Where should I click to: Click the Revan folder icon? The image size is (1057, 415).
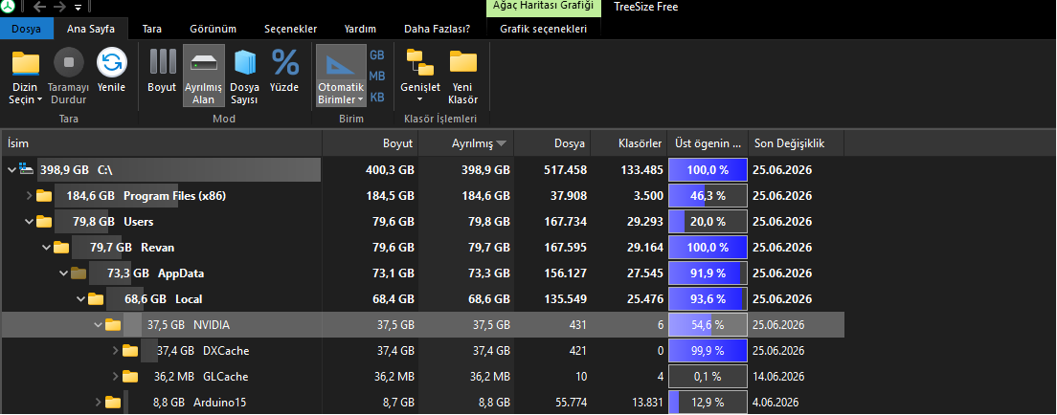[x=61, y=248]
